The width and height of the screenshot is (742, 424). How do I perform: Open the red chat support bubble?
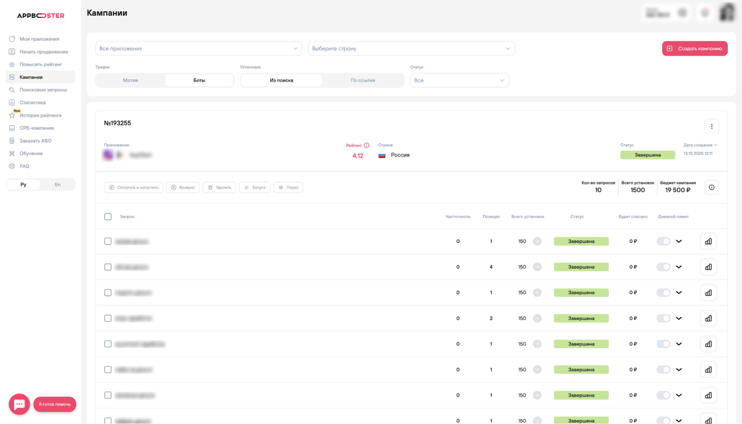pos(19,404)
